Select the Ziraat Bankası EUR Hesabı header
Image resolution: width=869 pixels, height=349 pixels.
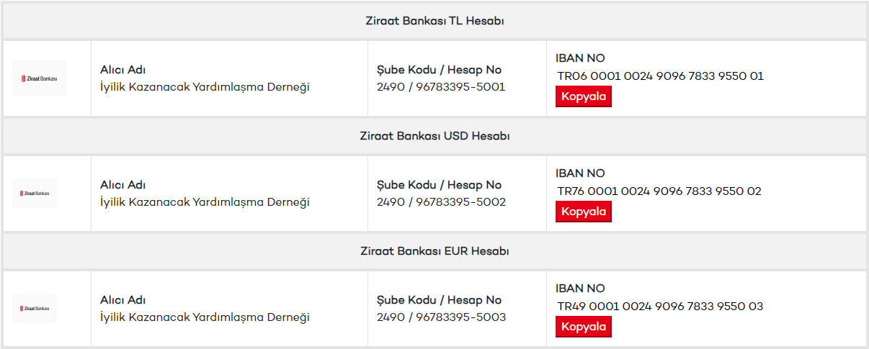point(434,251)
